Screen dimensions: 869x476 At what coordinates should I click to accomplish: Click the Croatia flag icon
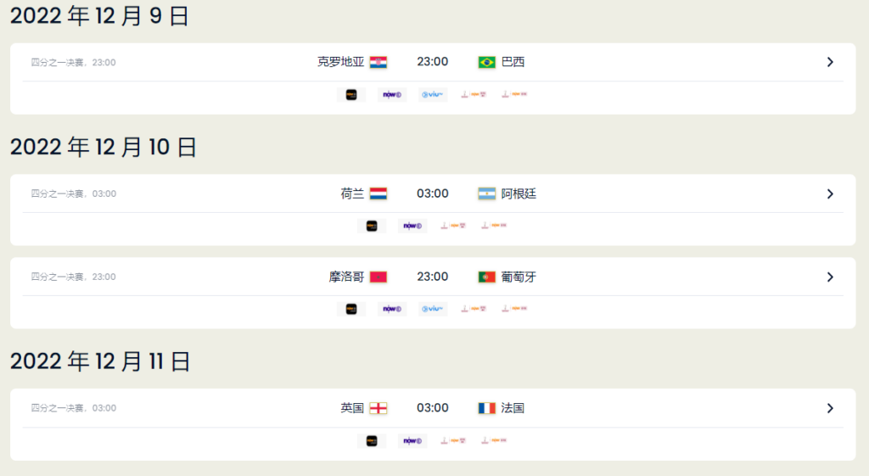click(x=378, y=62)
